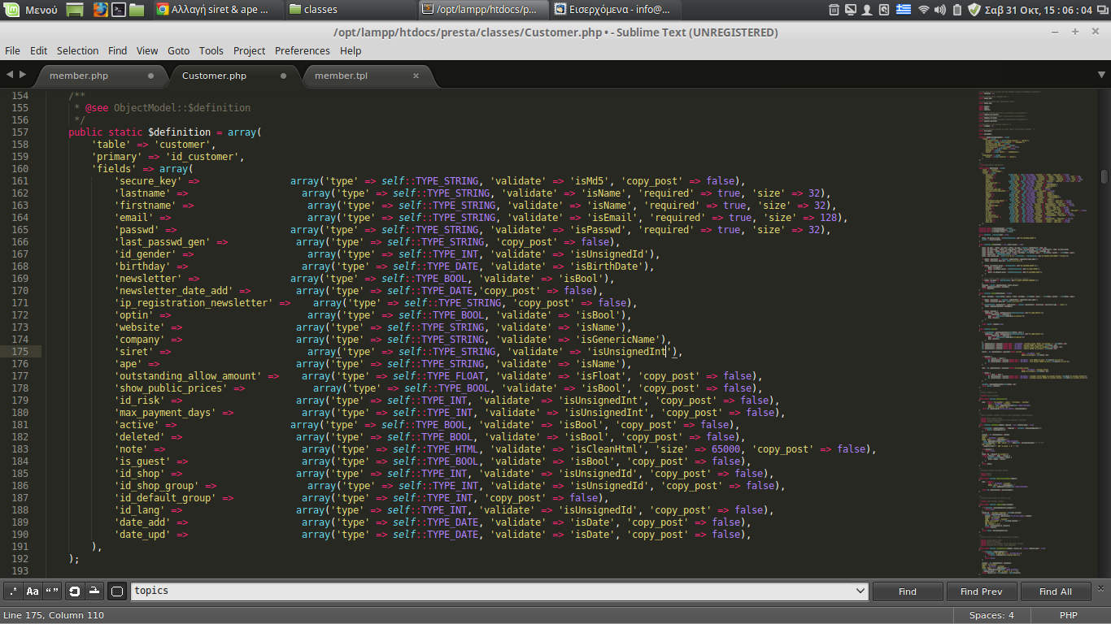Change indentation via Spaces: 4
The height and width of the screenshot is (624, 1111).
[991, 615]
